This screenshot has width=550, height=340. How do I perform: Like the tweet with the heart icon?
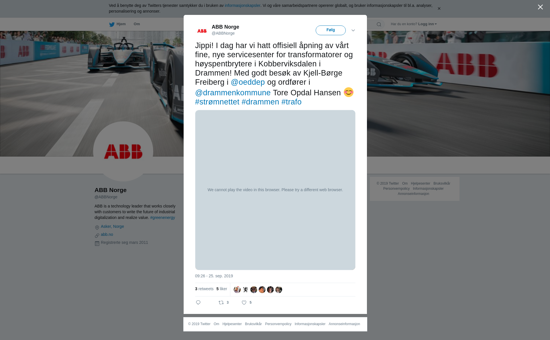[x=244, y=303]
